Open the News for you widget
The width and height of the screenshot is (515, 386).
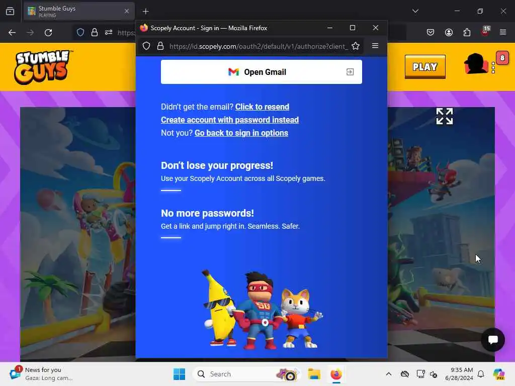[x=41, y=374]
